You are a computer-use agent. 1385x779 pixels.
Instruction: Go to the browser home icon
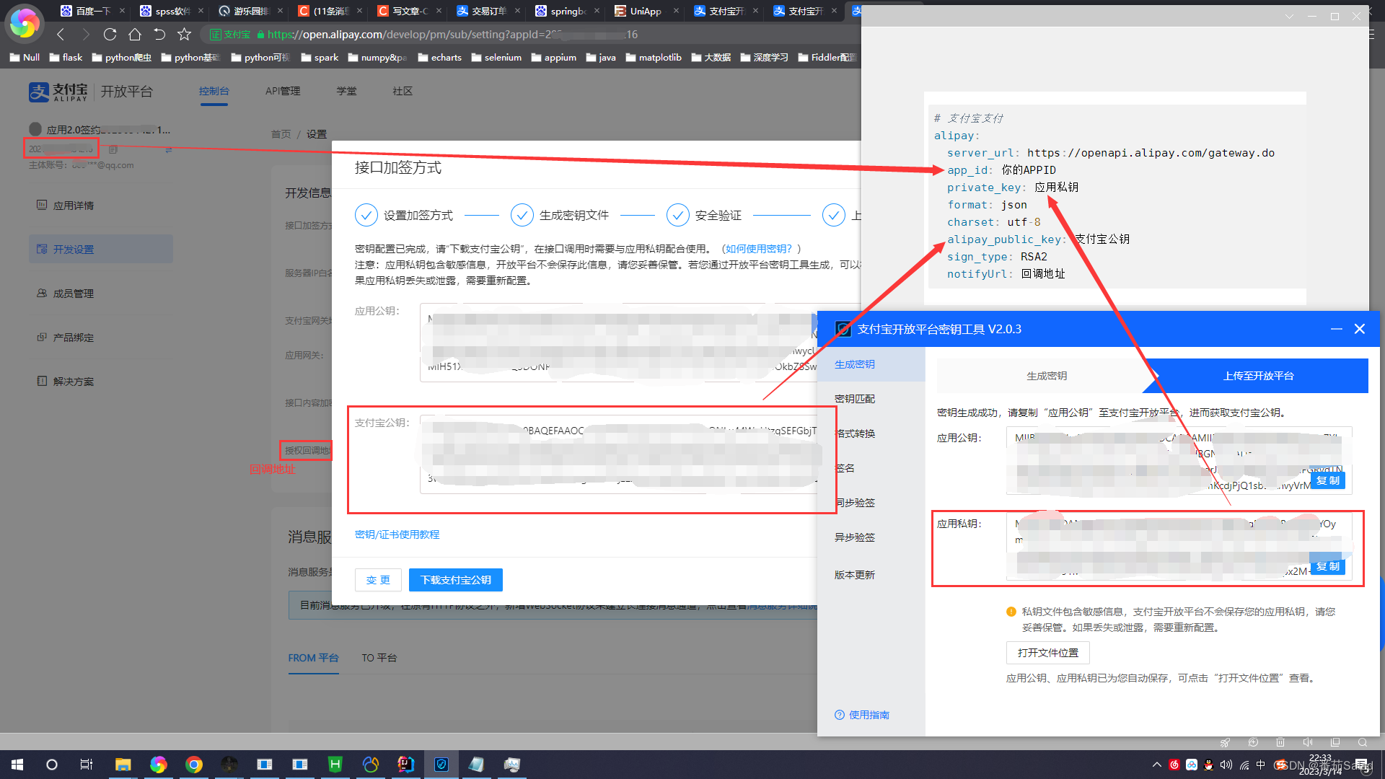click(135, 34)
